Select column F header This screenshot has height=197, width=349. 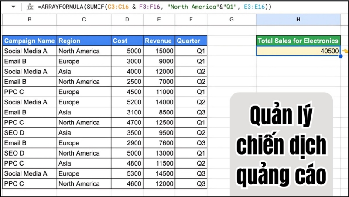[191, 20]
